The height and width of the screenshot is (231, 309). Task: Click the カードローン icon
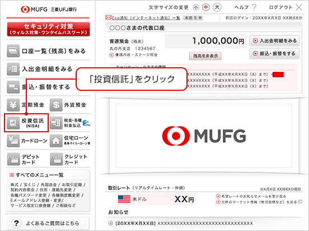pyautogui.click(x=13, y=141)
